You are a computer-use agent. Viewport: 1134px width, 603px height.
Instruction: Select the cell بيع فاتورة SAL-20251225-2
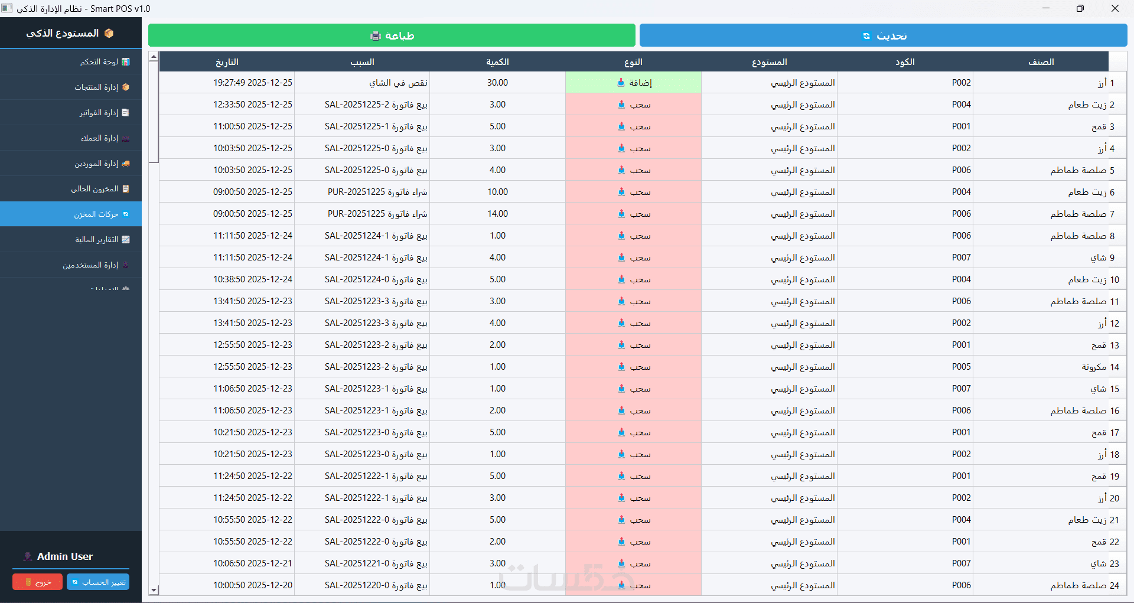tap(362, 105)
